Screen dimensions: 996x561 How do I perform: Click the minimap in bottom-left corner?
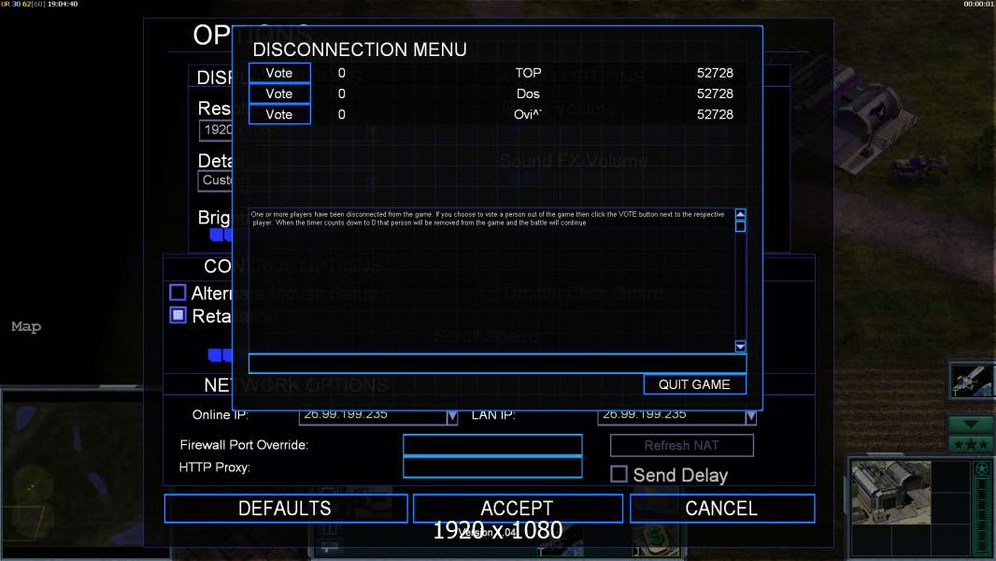71,473
